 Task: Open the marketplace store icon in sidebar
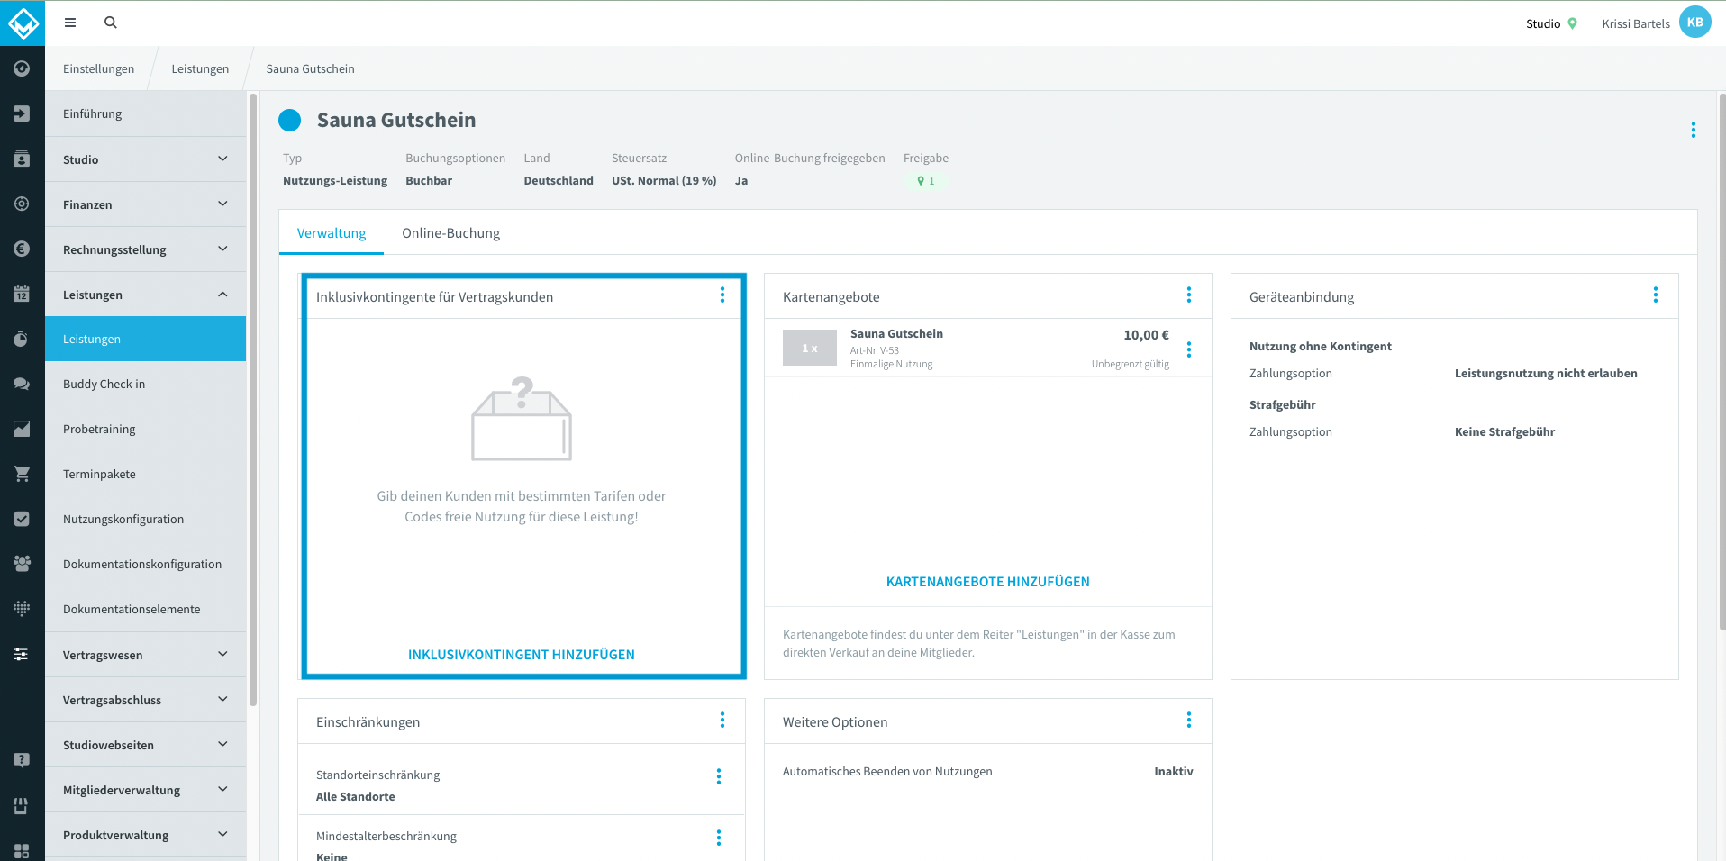point(22,805)
